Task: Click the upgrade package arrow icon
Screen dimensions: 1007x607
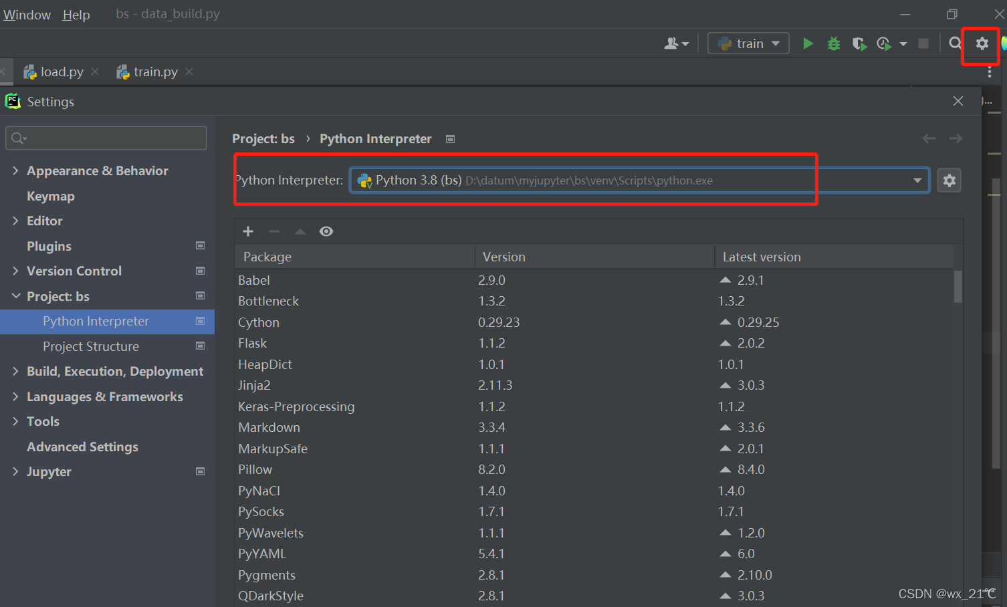Action: [x=300, y=231]
